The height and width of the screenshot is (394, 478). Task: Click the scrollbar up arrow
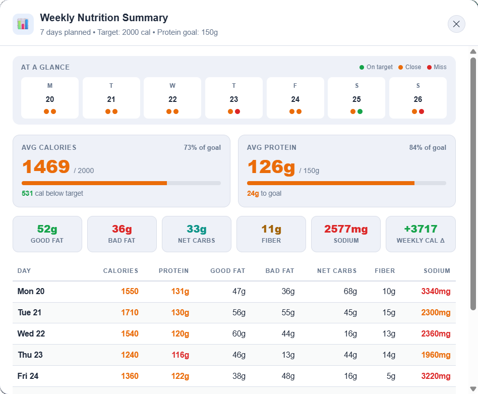(473, 51)
